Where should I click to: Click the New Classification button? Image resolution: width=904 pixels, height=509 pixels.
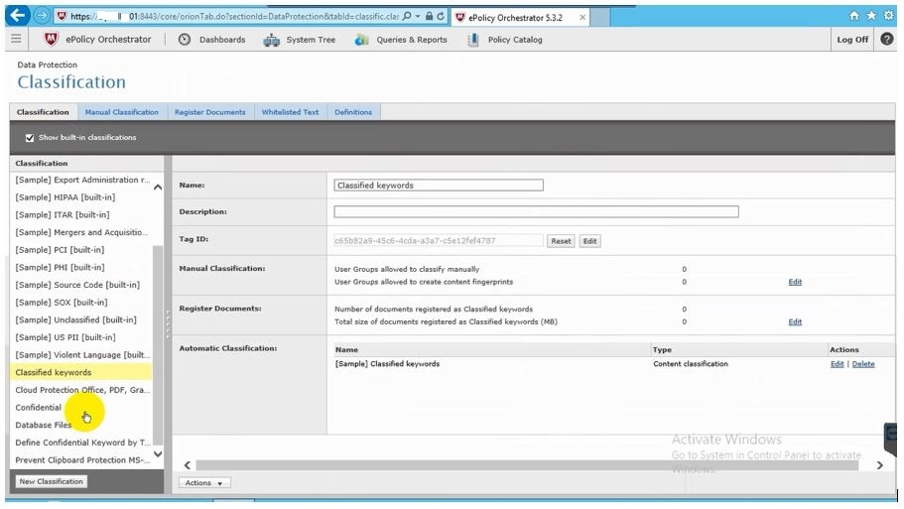point(52,481)
